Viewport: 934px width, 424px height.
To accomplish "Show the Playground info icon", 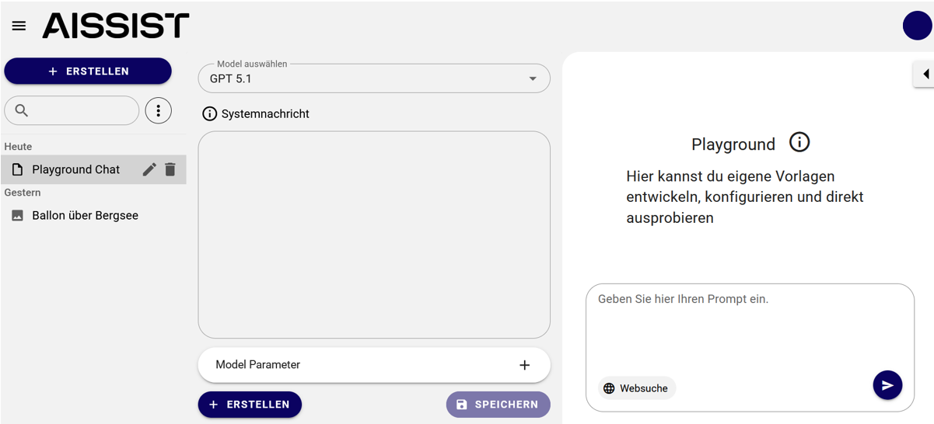I will 799,142.
